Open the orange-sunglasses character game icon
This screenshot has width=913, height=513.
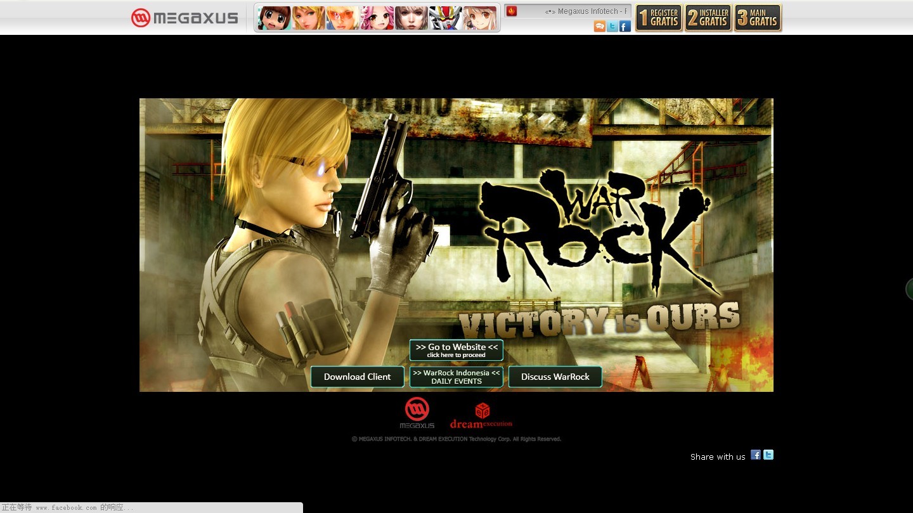[343, 18]
